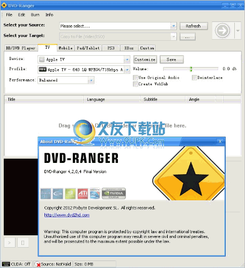Click the browse target ellipsis button
This screenshot has height=268, width=245.
pyautogui.click(x=187, y=36)
